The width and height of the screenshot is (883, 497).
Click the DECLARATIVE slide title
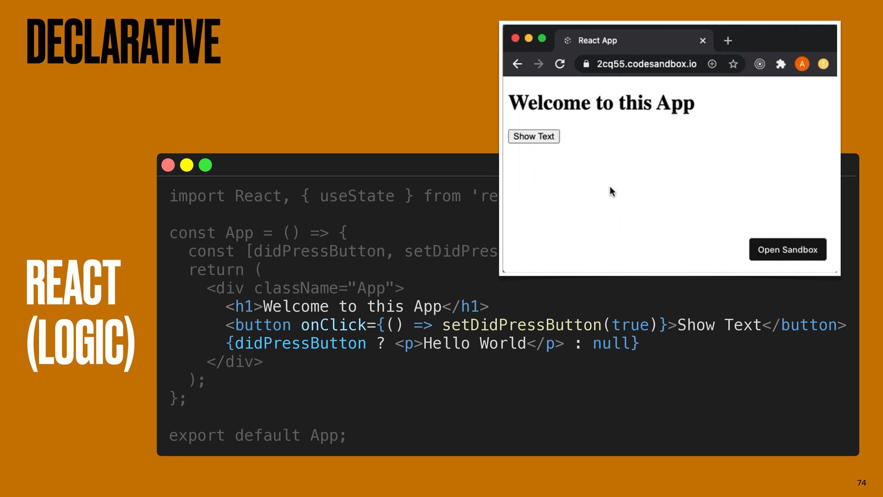pos(124,41)
